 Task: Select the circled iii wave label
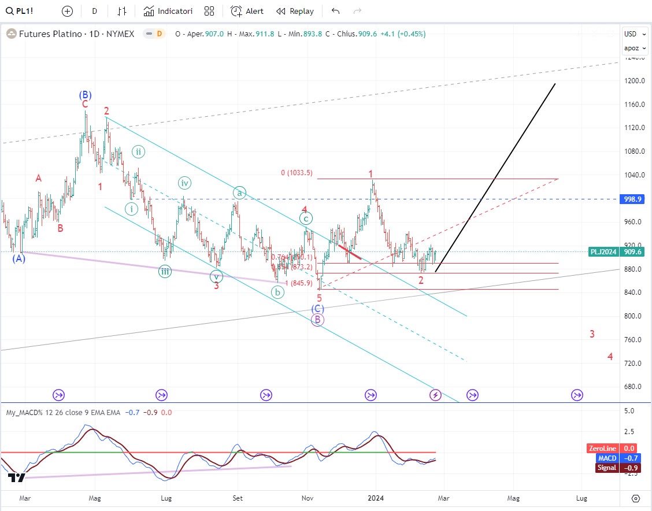[165, 272]
